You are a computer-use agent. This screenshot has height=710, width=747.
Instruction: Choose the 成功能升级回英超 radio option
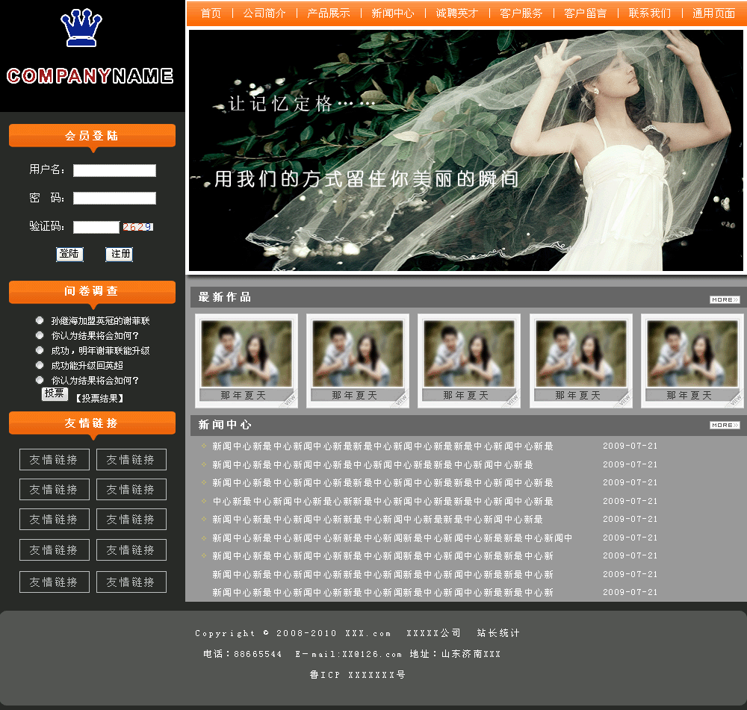coord(40,365)
